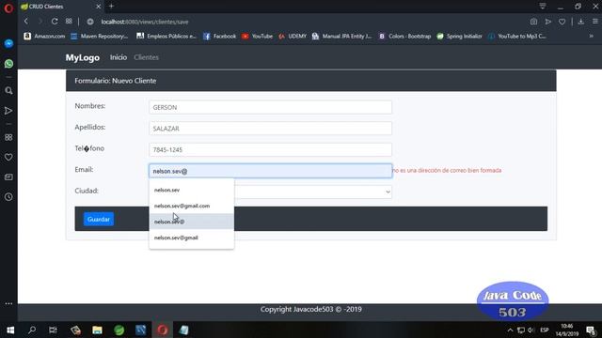Image resolution: width=602 pixels, height=338 pixels.
Task: Choose autocomplete suggestion nelson.sev
Action: 192,190
